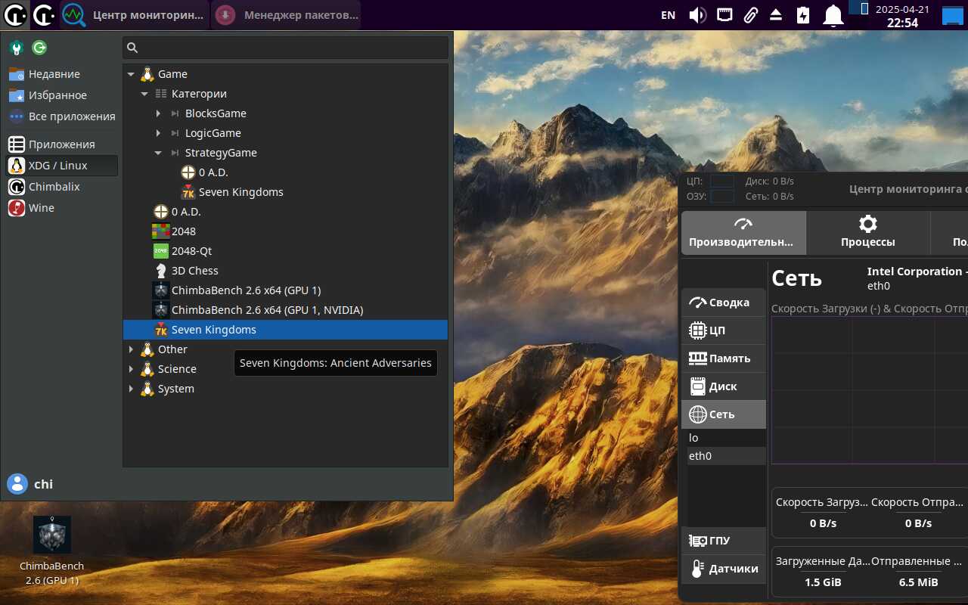Click the notification bell in the system tray

point(833,15)
